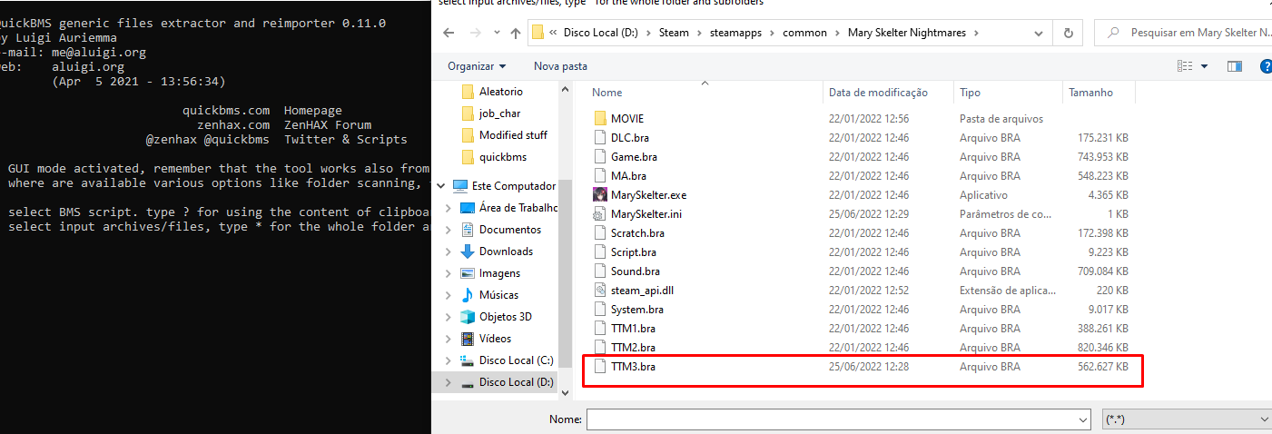Open the help question mark icon
This screenshot has width=1272, height=434.
coord(1266,66)
